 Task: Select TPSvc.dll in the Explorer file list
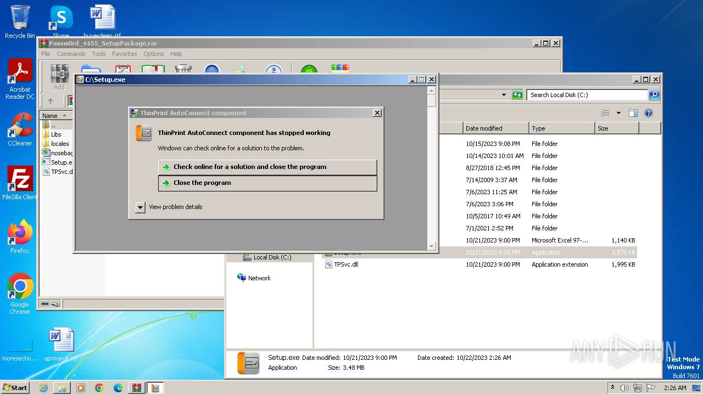pos(346,264)
